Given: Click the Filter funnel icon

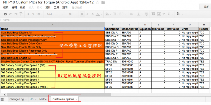Looking at the screenshot, I should tap(164, 14).
